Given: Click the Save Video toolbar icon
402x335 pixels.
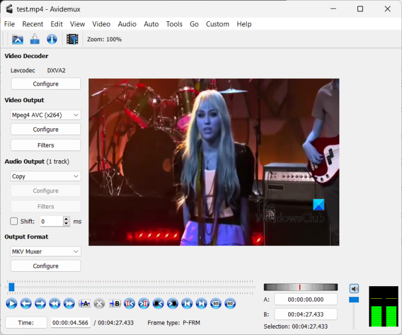Looking at the screenshot, I should pos(34,39).
